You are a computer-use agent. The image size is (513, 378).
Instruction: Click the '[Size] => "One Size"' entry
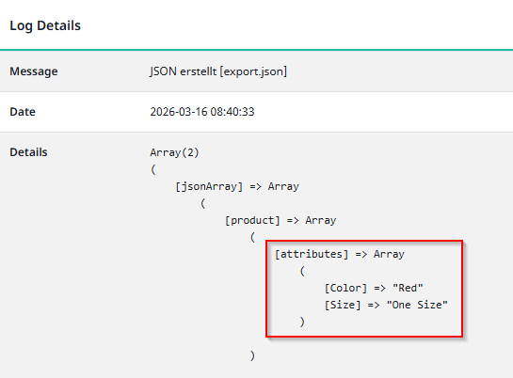coord(386,306)
